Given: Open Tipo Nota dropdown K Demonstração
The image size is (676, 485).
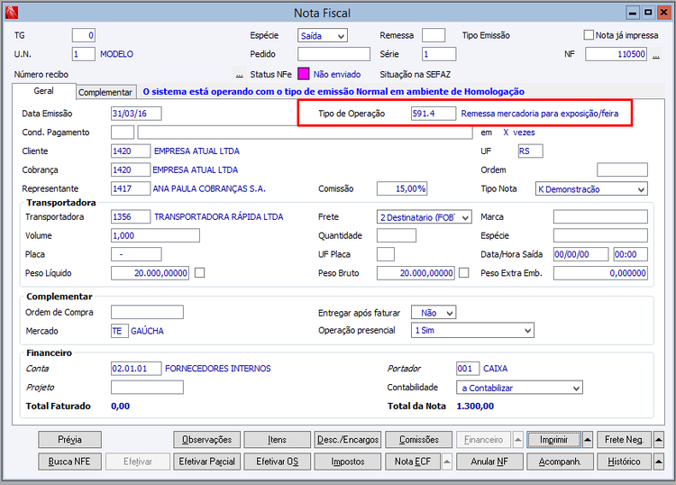Looking at the screenshot, I should coord(591,189).
